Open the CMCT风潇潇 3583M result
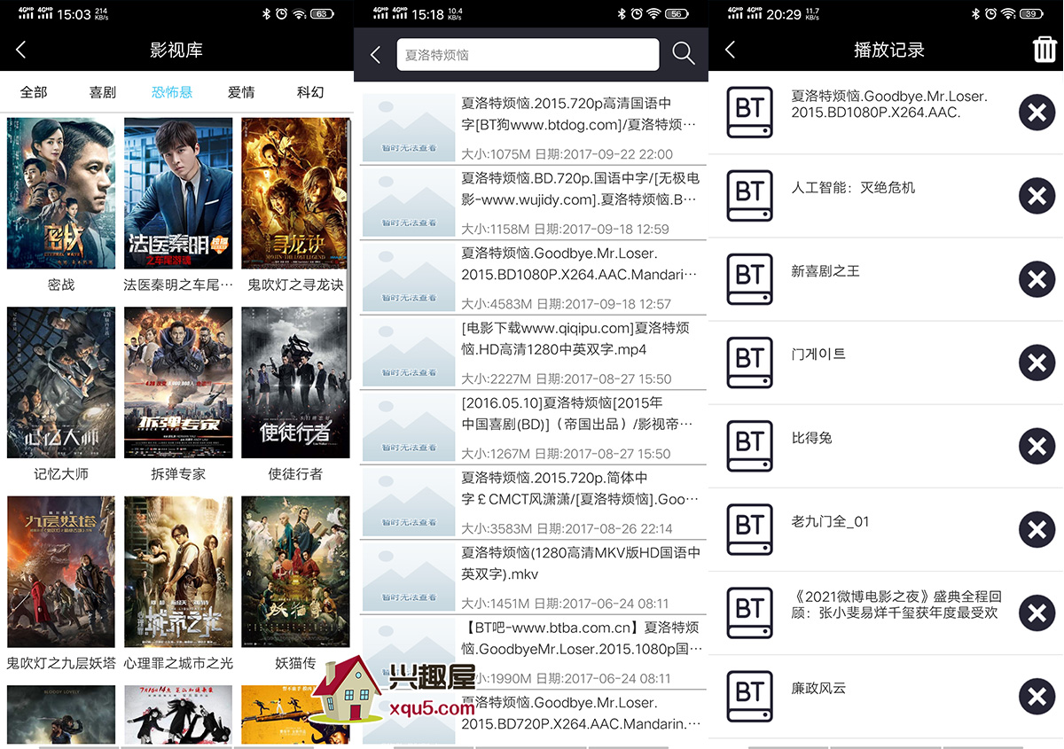This screenshot has height=749, width=1064. point(533,502)
